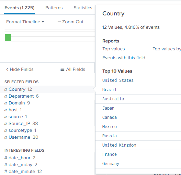
Task: Open the Statistics tab
Action: click(x=83, y=8)
